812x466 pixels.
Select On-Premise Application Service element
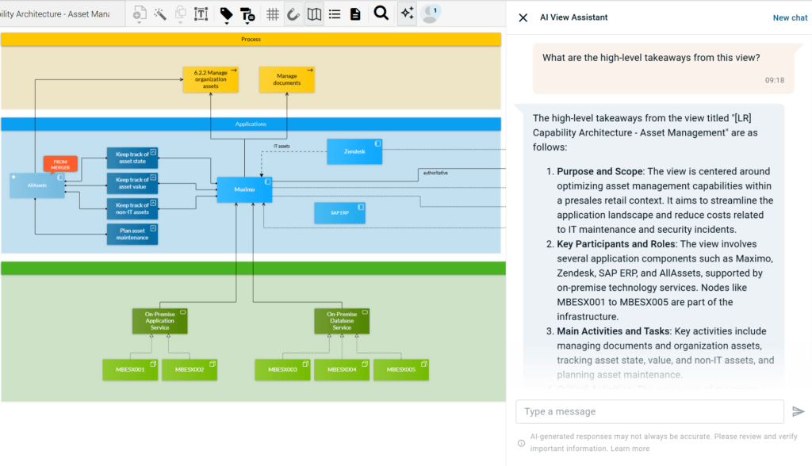159,321
